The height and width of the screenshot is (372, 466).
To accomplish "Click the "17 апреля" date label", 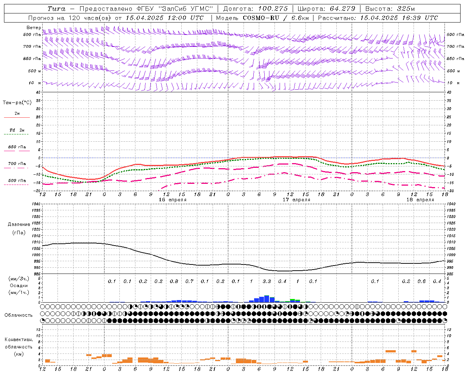I will click(x=297, y=200).
